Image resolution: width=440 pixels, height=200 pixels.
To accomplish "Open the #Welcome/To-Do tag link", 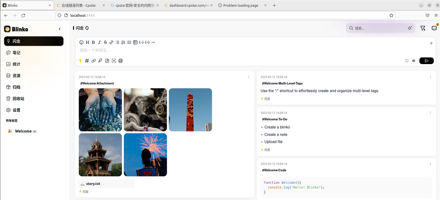I will point(274,119).
